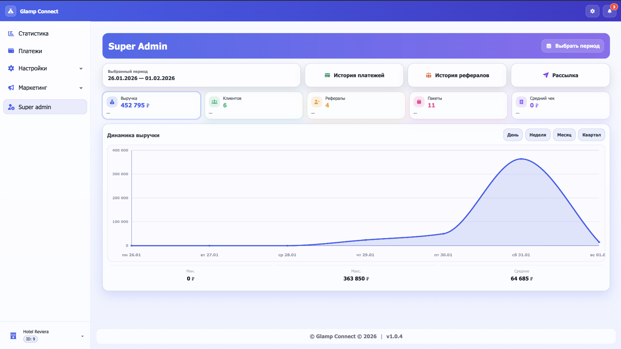The image size is (621, 349).
Task: Expand the Настройки menu
Action: (x=81, y=68)
